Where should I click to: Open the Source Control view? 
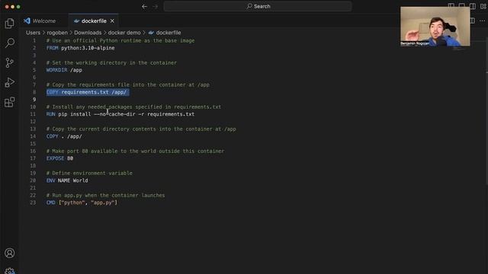[x=10, y=62]
